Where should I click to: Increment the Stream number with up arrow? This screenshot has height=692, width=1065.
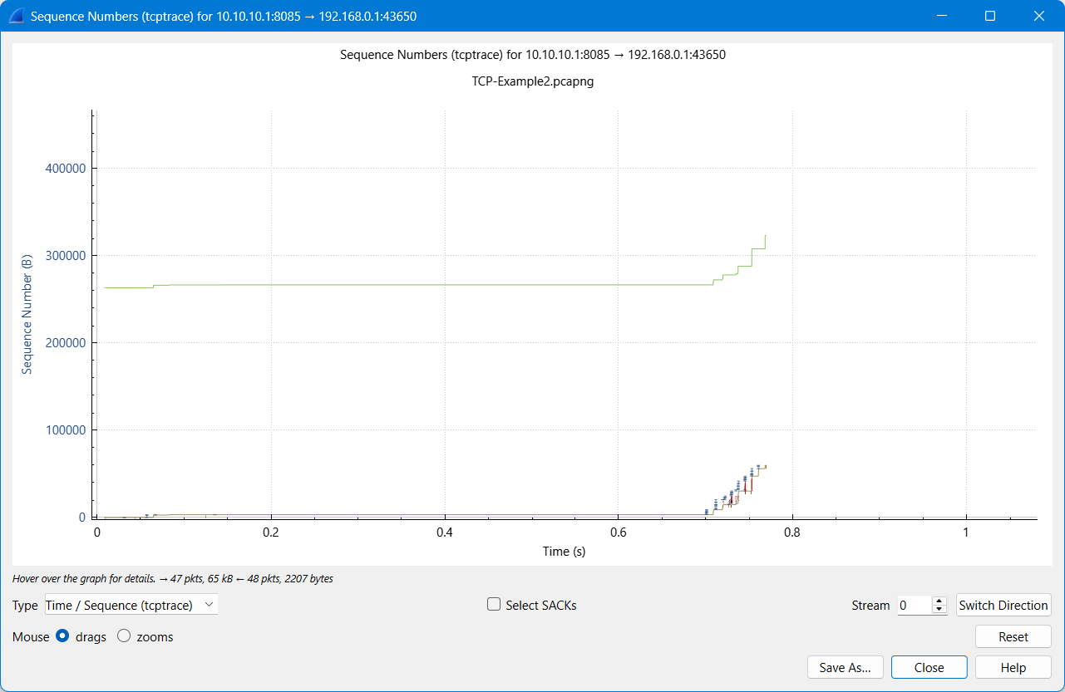pos(939,601)
